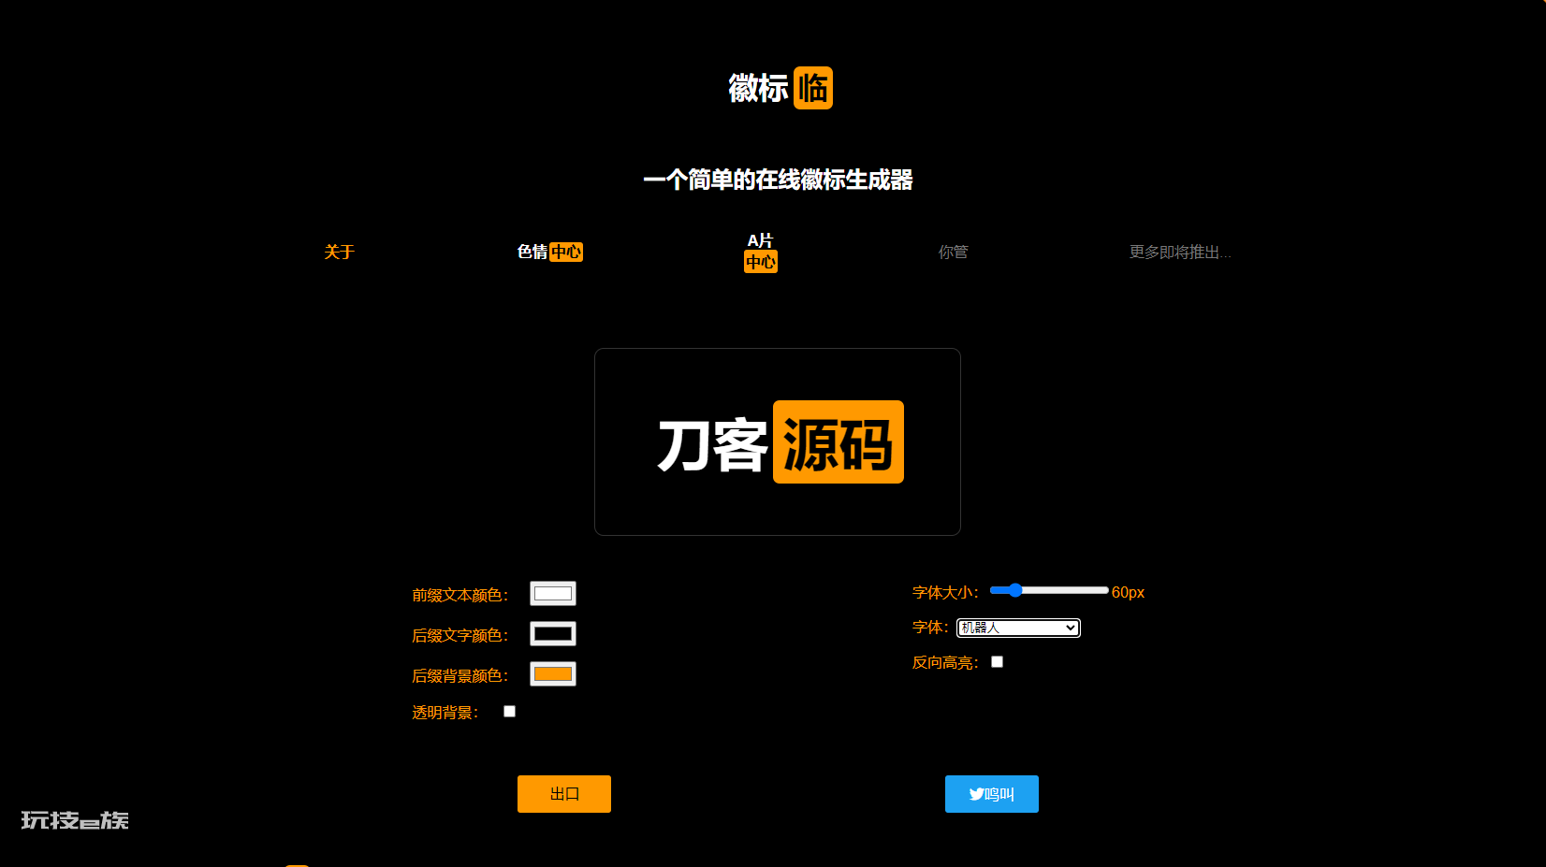Image resolution: width=1546 pixels, height=867 pixels.
Task: Expand the 字体 font dropdown
Action: click(1018, 628)
